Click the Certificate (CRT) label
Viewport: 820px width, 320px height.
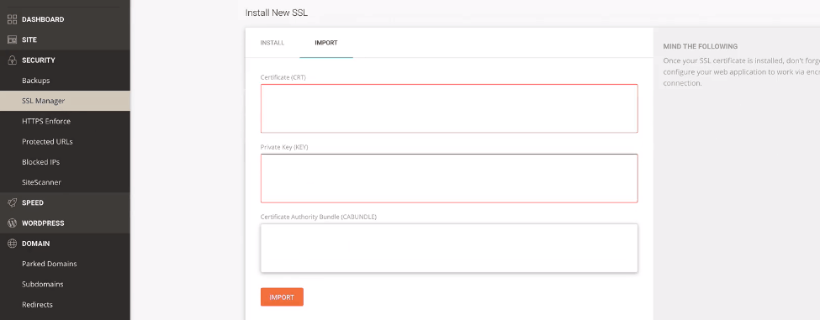pos(283,77)
